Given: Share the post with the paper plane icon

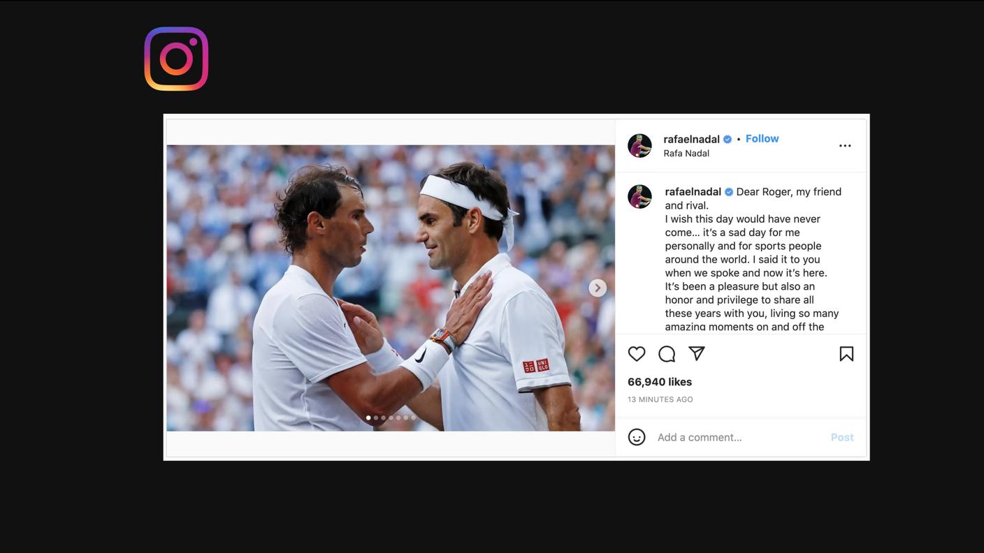Looking at the screenshot, I should click(x=697, y=353).
